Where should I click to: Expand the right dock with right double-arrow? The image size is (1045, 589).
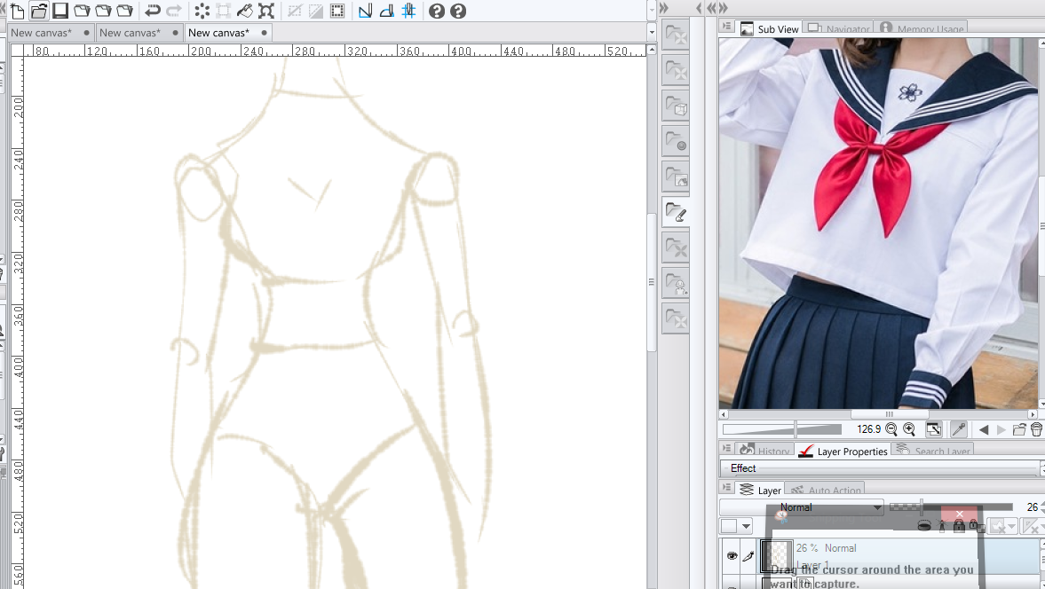coord(723,8)
